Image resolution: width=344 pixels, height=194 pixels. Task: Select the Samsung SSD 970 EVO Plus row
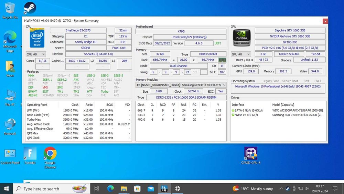(x=278, y=115)
